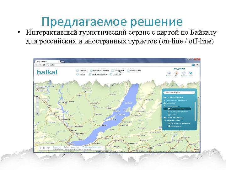226x170 pixels.
Task: Click the Места icon
Action: pos(78,74)
